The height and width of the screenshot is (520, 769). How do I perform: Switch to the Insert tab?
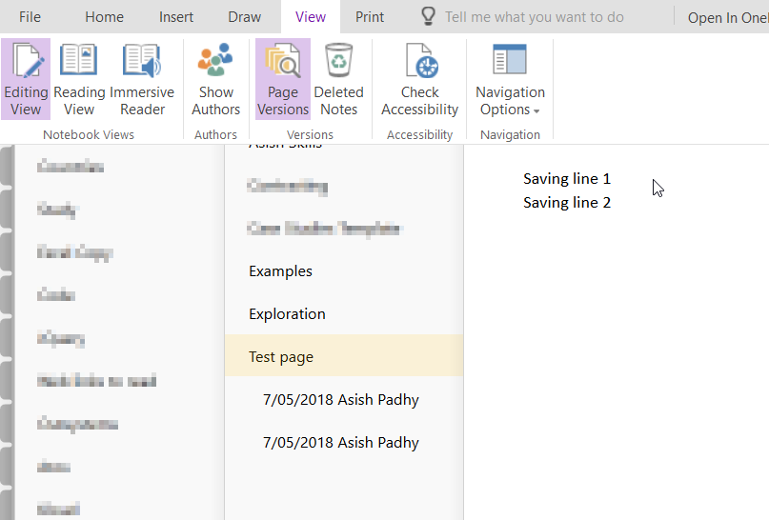176,17
